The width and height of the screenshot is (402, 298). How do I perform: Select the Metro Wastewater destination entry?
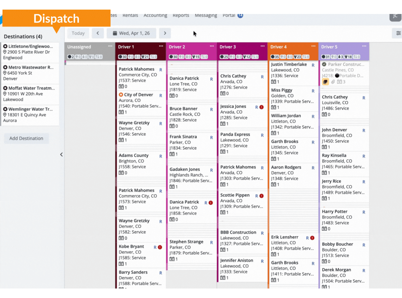[30, 73]
